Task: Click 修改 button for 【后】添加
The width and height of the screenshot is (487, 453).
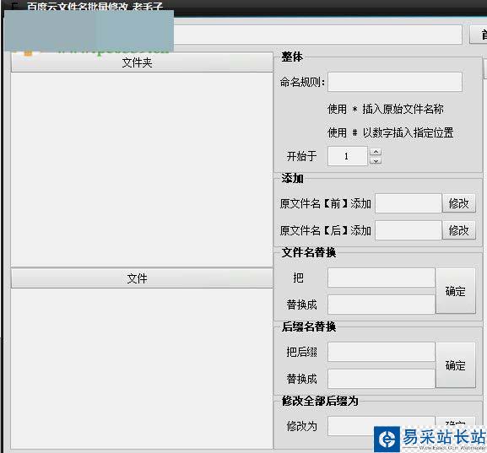Action: pyautogui.click(x=459, y=230)
